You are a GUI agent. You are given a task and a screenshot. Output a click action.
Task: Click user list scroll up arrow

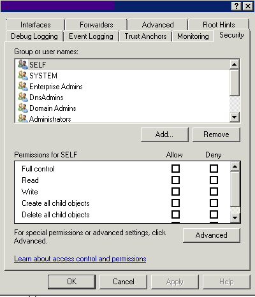pyautogui.click(x=235, y=64)
